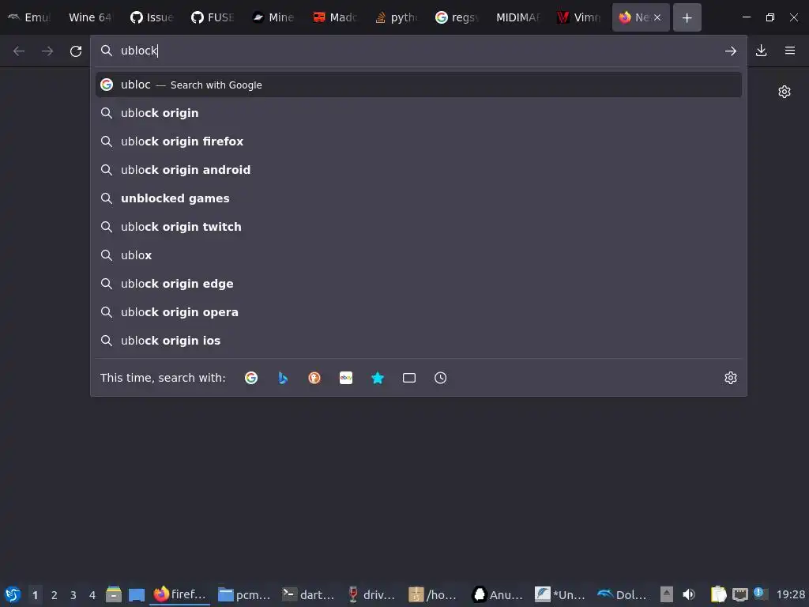Focus the /ho... archive taskbar window
Screen dimensions: 809x607
click(x=432, y=594)
